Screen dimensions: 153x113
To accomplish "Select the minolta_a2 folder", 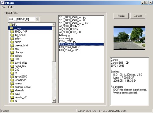I will [x=19, y=97].
